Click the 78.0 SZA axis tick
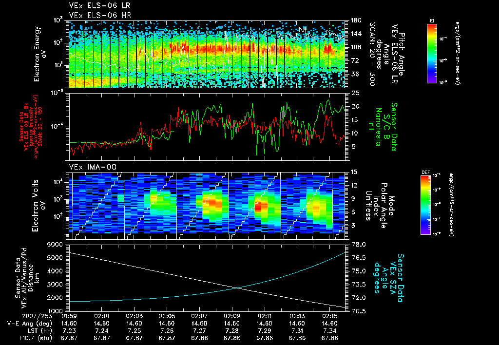The height and width of the screenshot is (345, 499). [358, 245]
